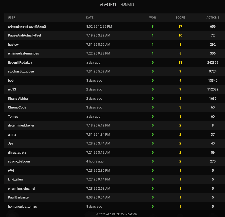Select the AI AGENTS tab
Image resolution: width=225 pixels, height=217 pixels.
tap(108, 5)
